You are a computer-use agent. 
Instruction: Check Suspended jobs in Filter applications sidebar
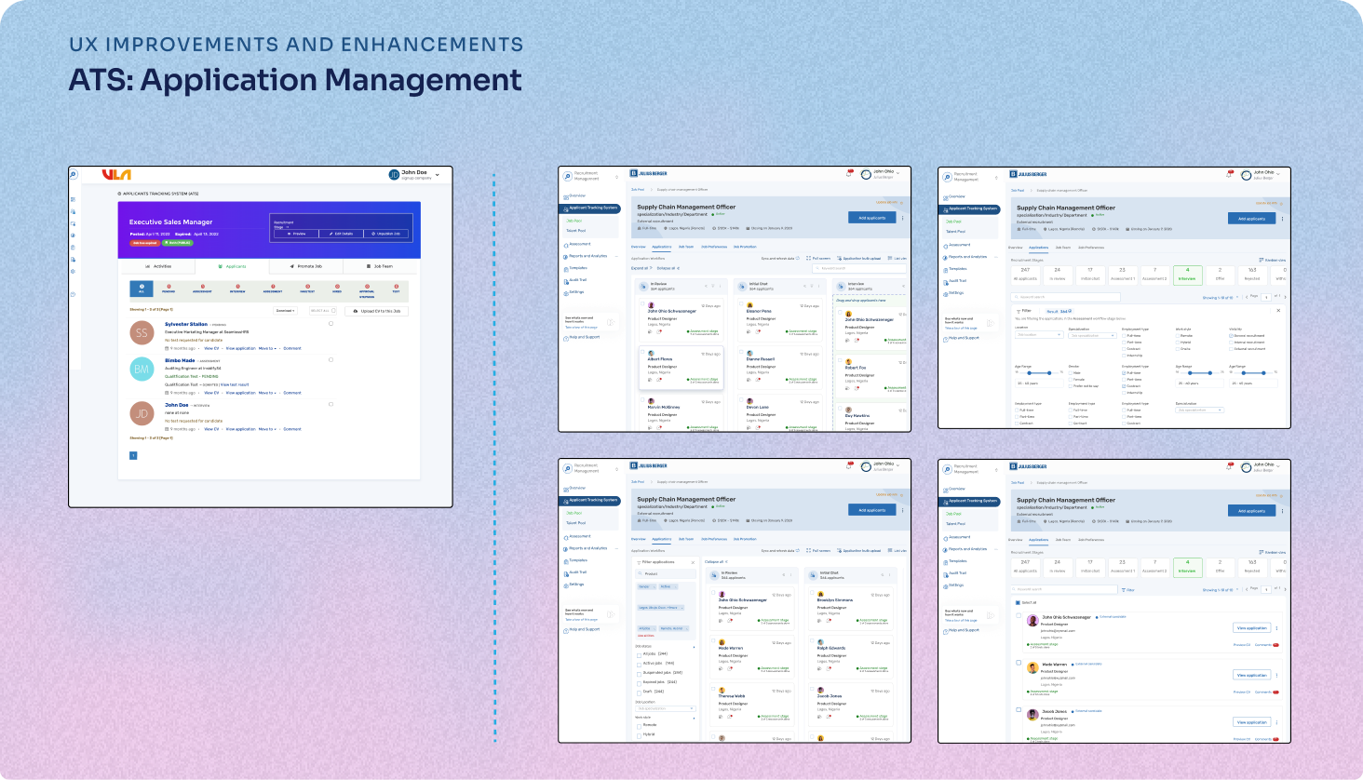[639, 674]
